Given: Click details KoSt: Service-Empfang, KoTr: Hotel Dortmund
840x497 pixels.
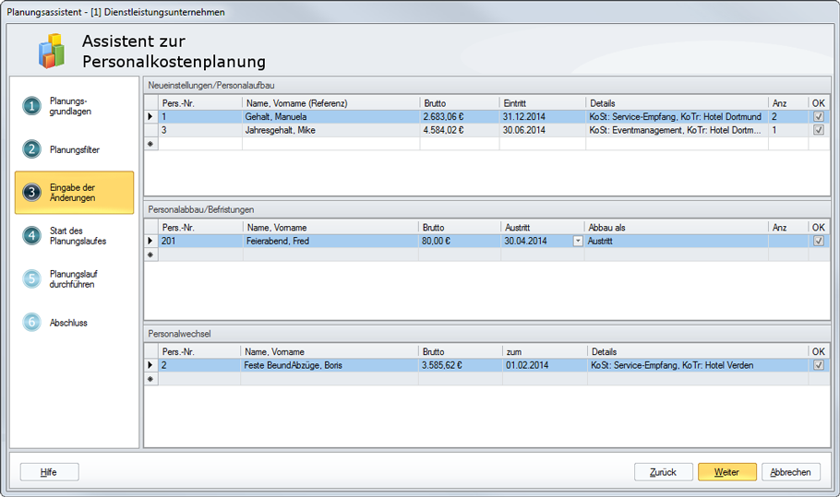Looking at the screenshot, I should 678,116.
